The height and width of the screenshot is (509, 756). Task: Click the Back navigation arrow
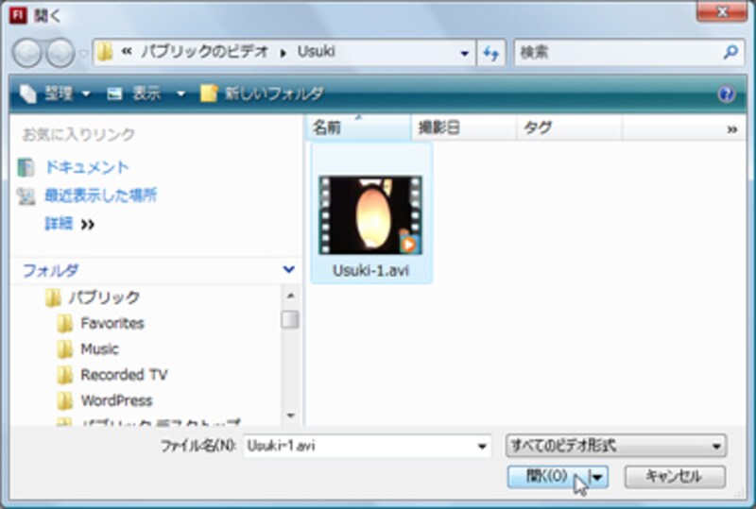(x=27, y=52)
